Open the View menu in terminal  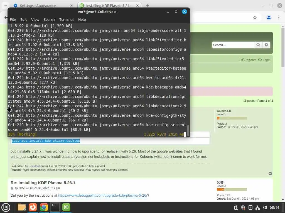pyautogui.click(x=35, y=20)
